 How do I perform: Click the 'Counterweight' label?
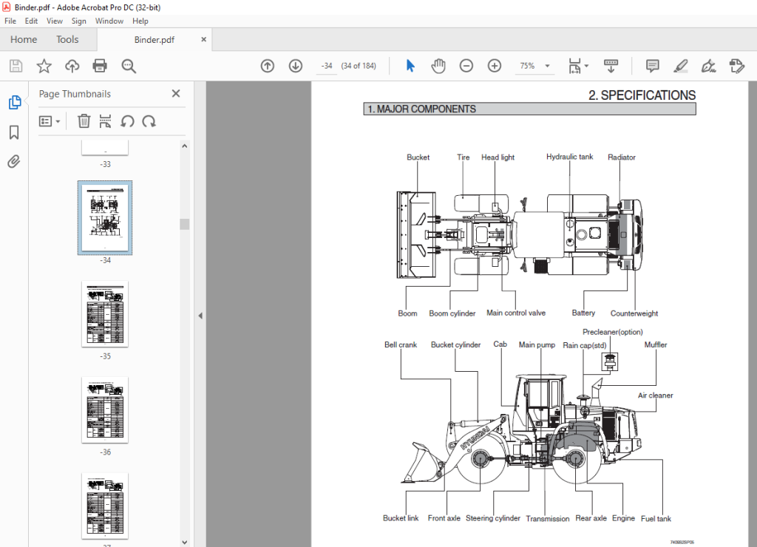click(x=634, y=313)
